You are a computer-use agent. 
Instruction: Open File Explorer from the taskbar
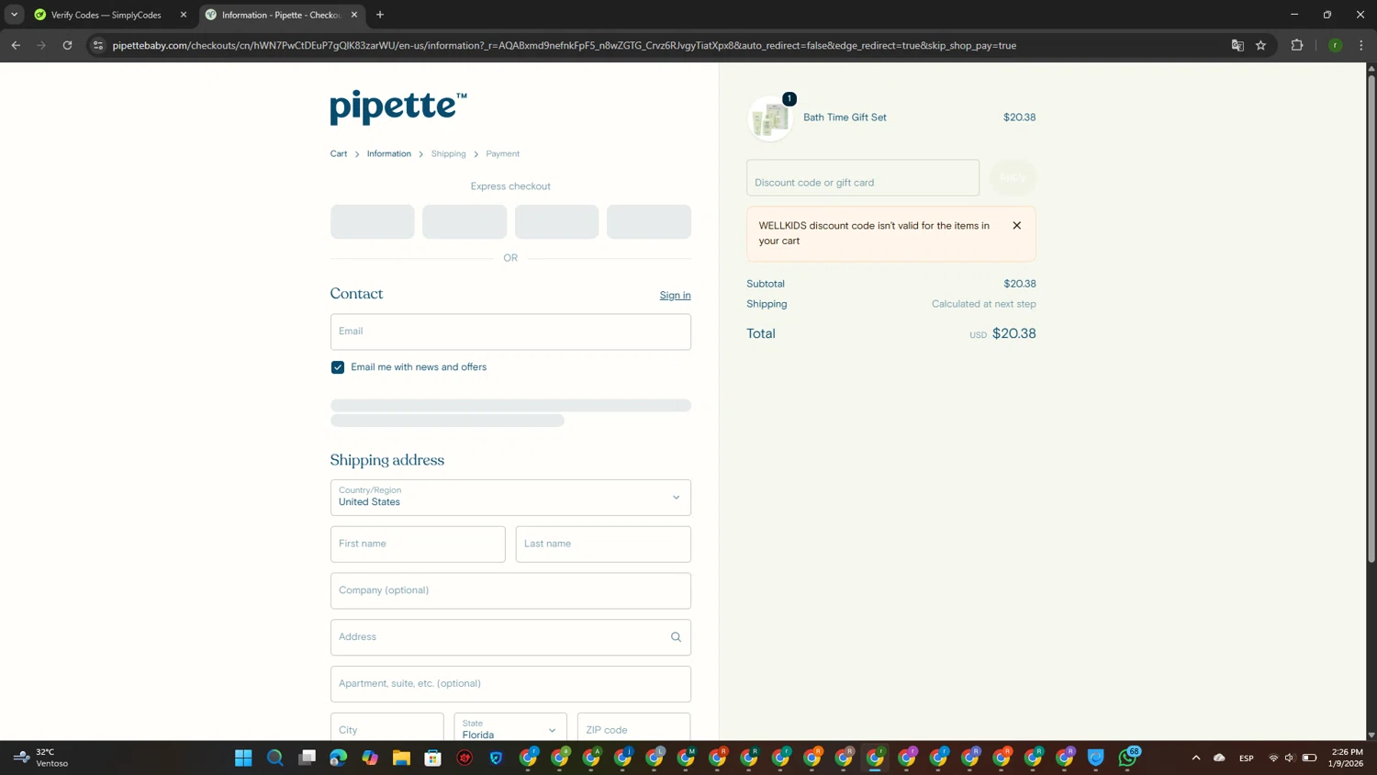point(401,758)
